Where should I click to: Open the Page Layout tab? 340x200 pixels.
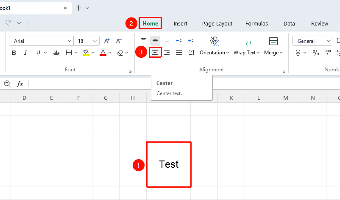coord(217,23)
